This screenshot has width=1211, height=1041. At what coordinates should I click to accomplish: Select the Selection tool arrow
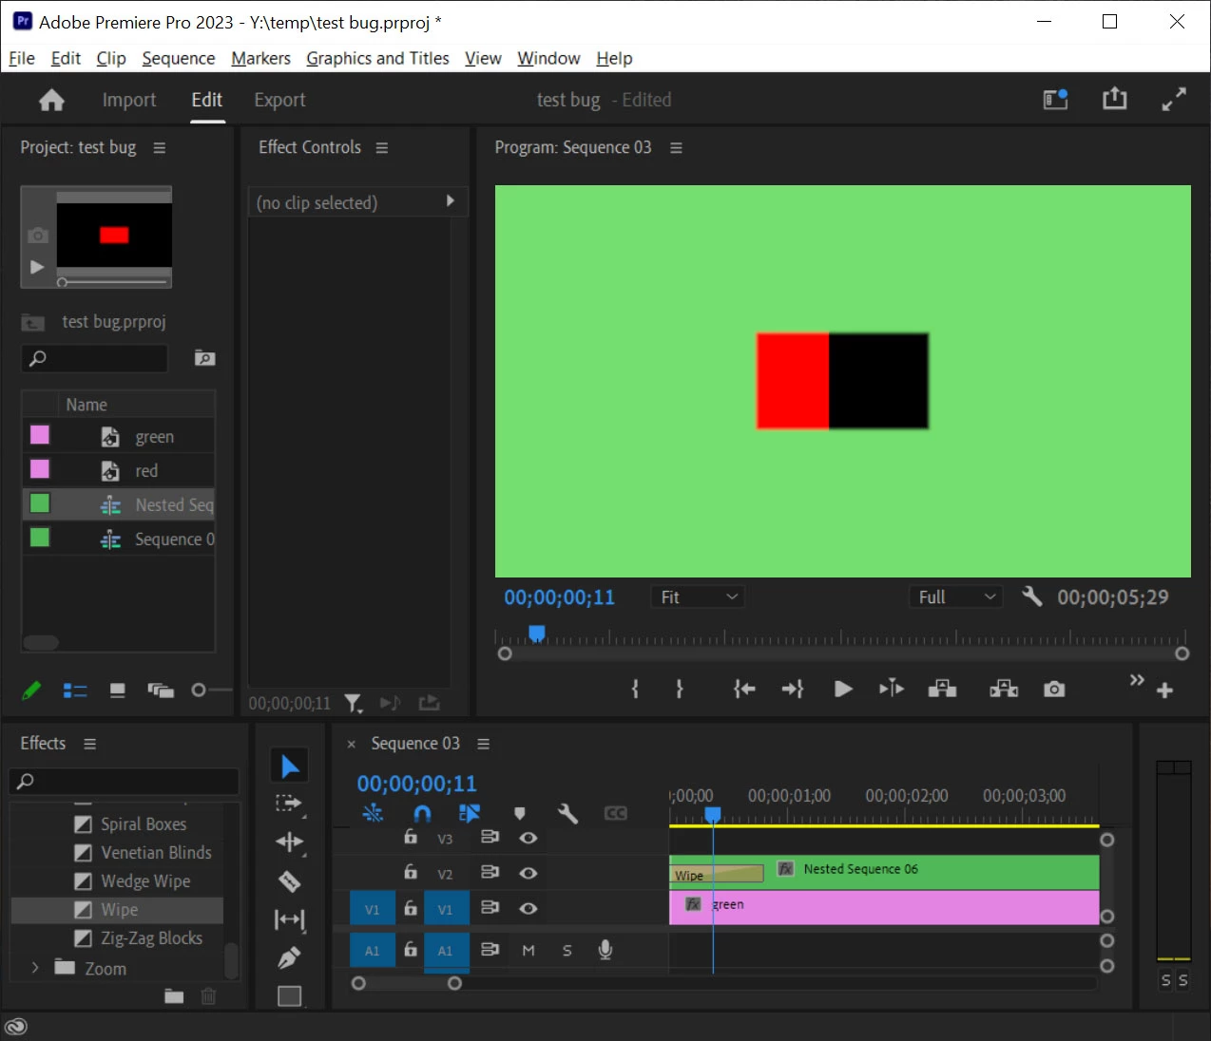coord(290,766)
